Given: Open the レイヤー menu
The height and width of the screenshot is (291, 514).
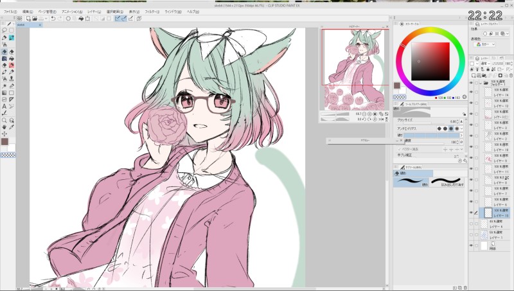Looking at the screenshot, I should coord(94,12).
